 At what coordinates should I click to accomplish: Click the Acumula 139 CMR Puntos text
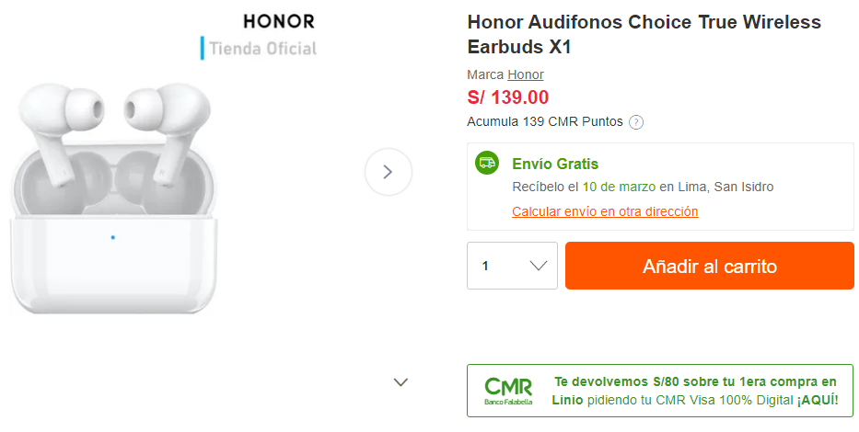(x=545, y=121)
